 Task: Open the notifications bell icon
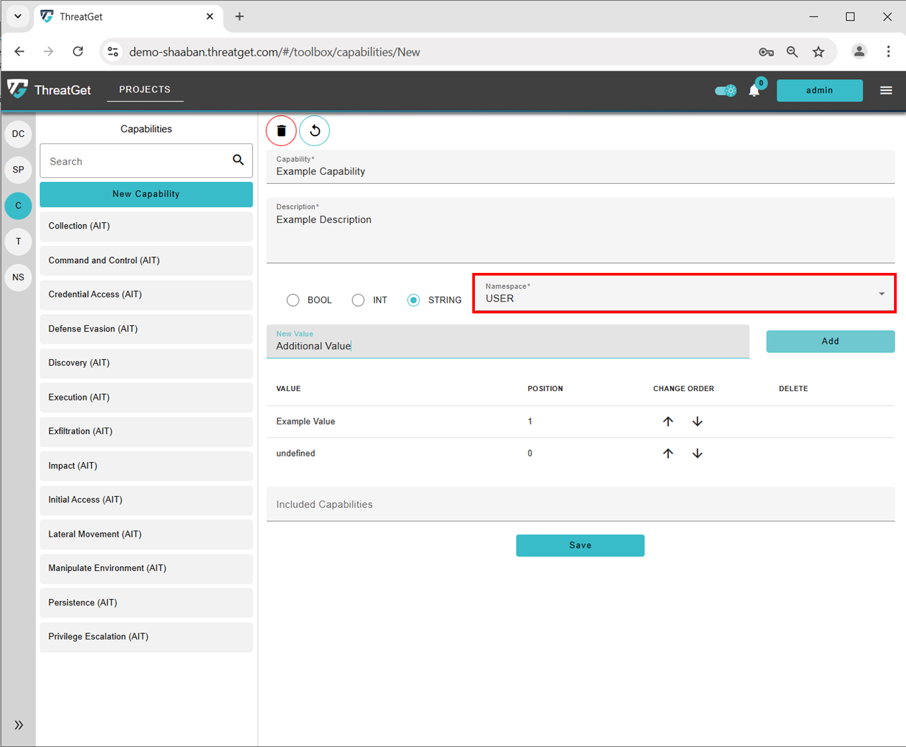coord(754,90)
